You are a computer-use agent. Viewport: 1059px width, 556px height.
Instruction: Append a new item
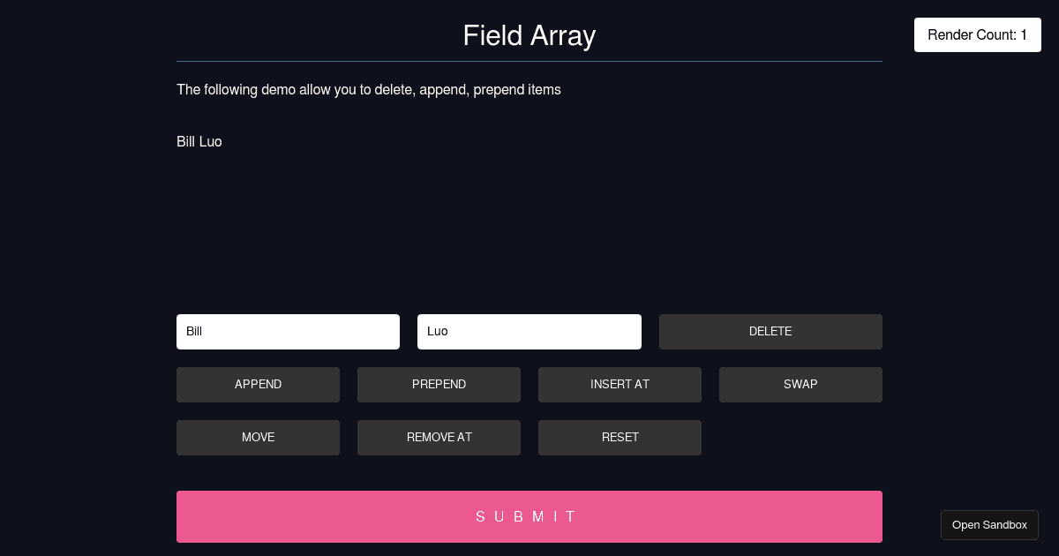click(x=258, y=385)
